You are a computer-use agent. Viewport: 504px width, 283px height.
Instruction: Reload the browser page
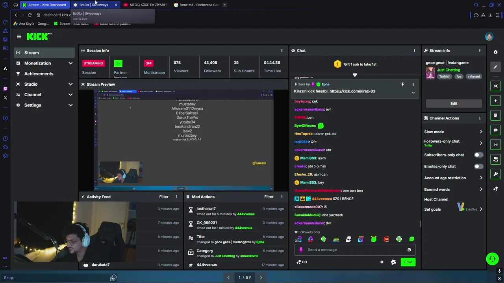coord(30,15)
